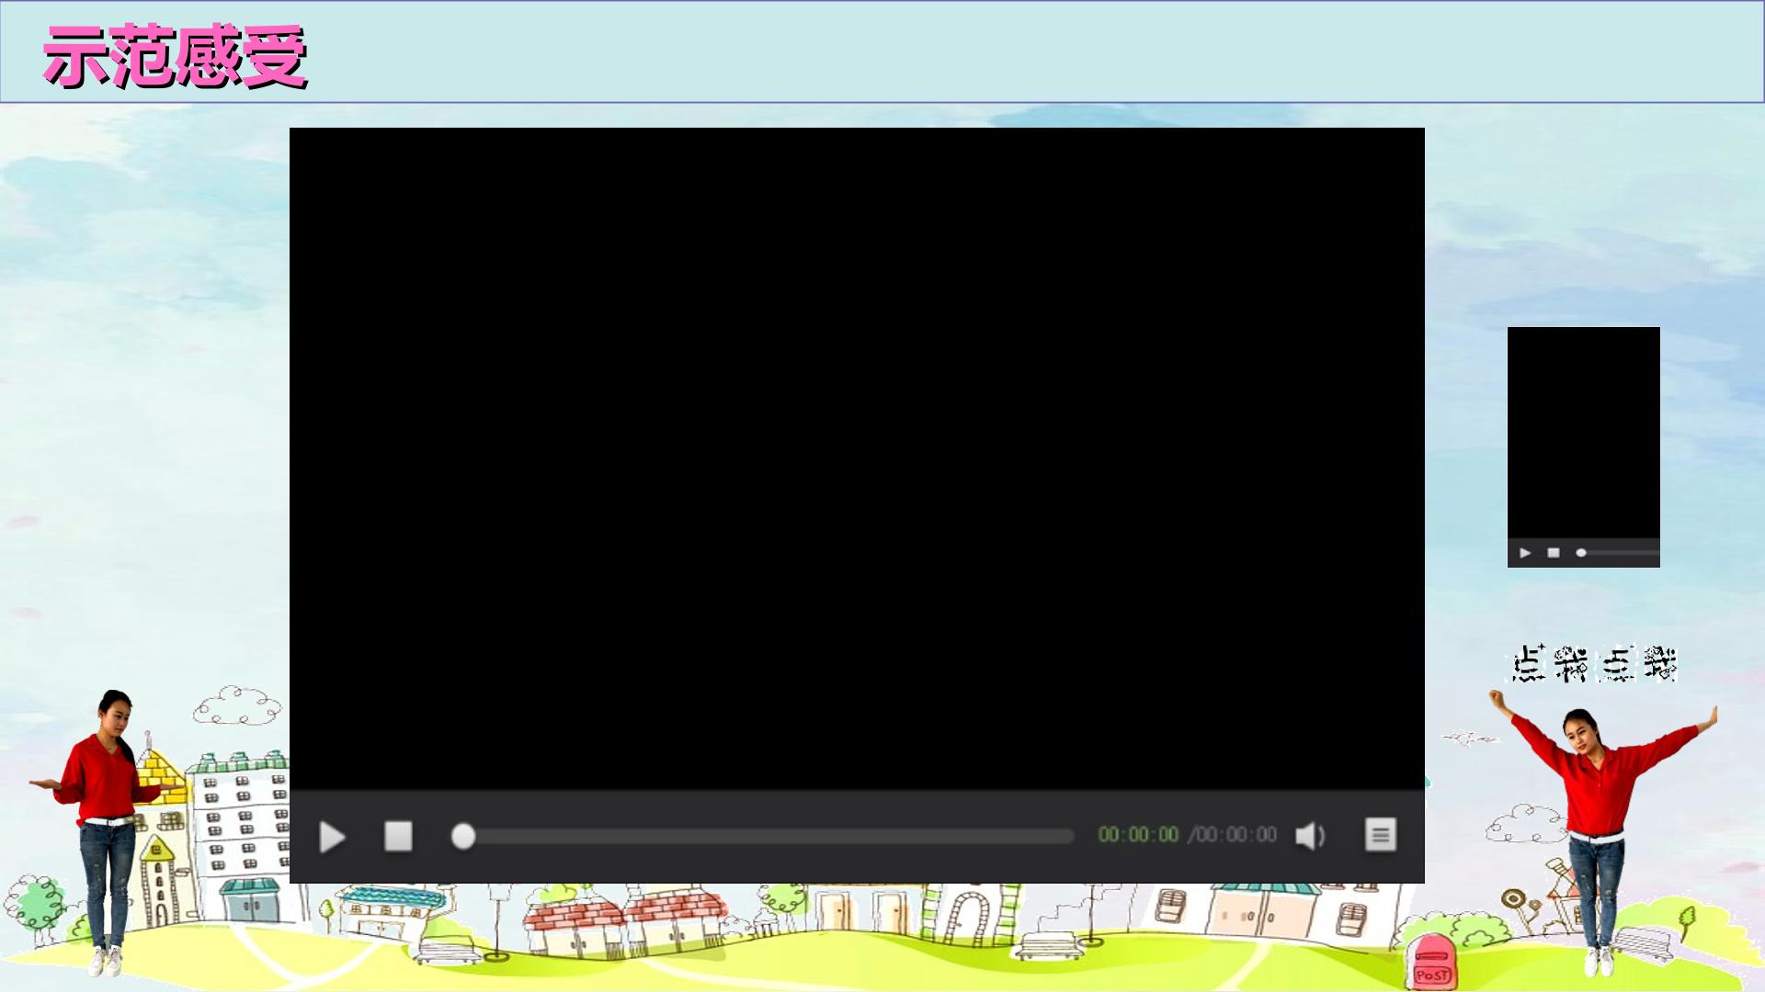The width and height of the screenshot is (1765, 992).
Task: Click the main video progress track
Action: 763,836
